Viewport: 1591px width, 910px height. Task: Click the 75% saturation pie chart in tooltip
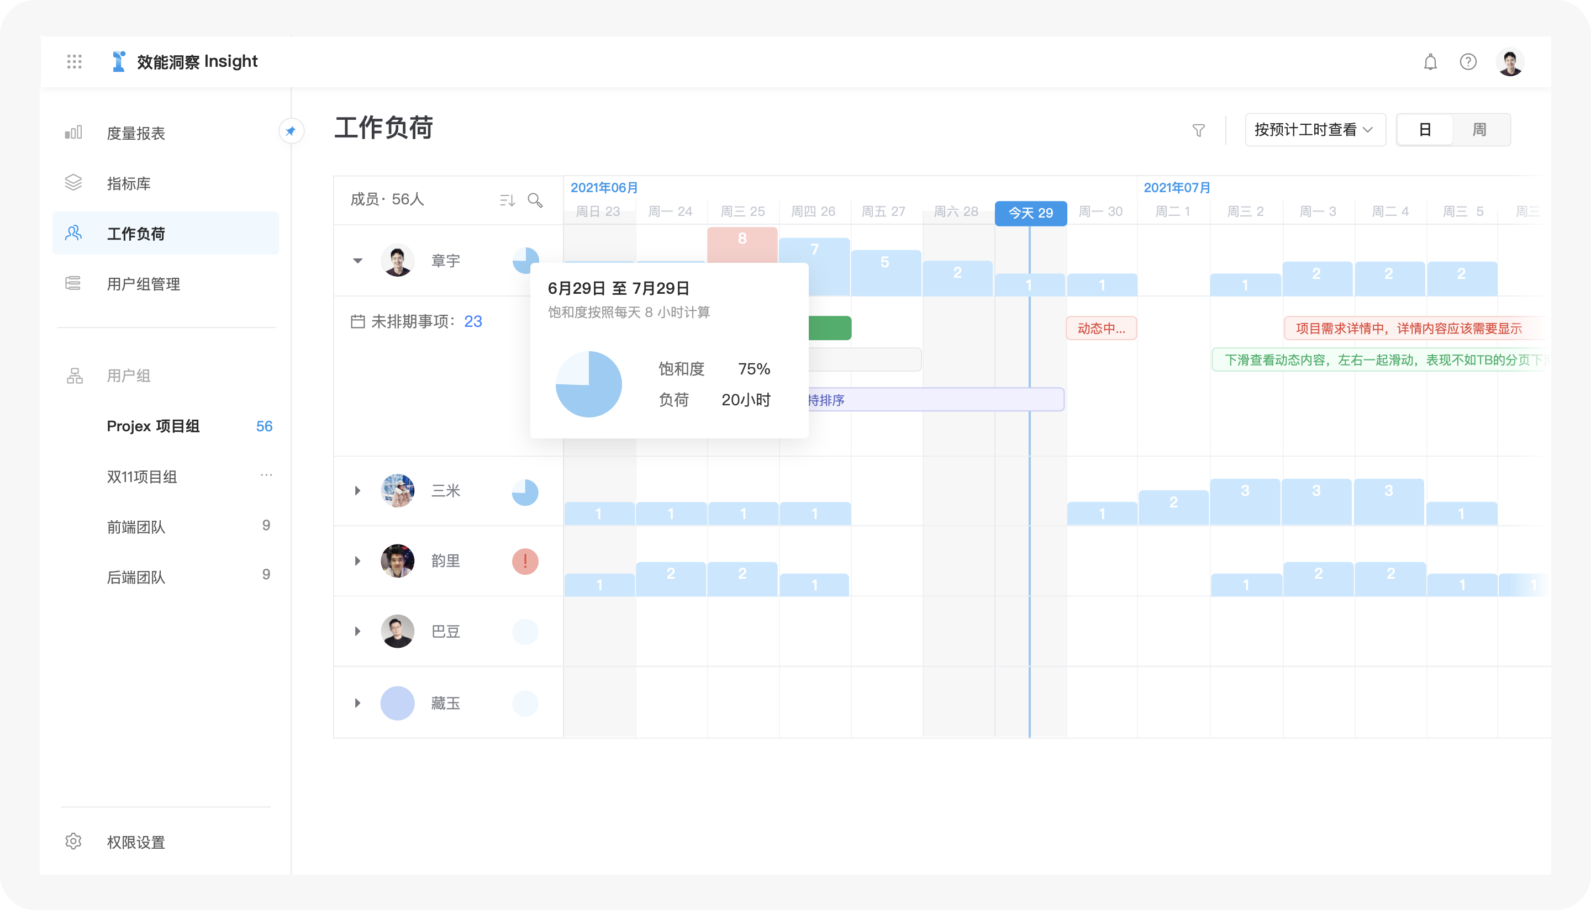click(588, 384)
